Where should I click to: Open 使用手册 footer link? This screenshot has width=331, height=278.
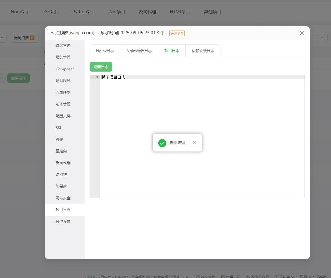[231, 276]
